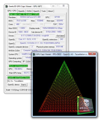
Task: Click the TDP field showing 250W
Action: [x=61, y=24]
